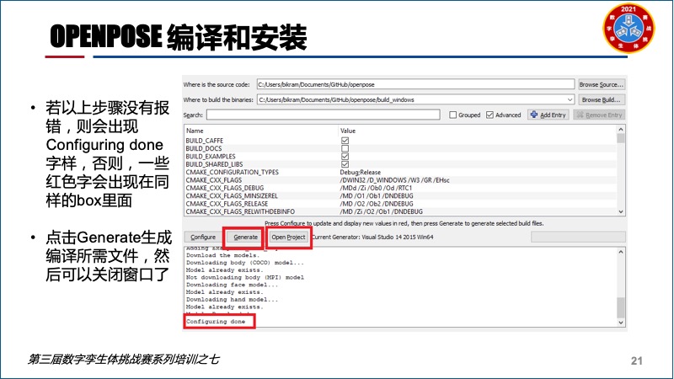Click the /MDd /Zi /Ob0 /Od /RTC1 value

coord(376,188)
